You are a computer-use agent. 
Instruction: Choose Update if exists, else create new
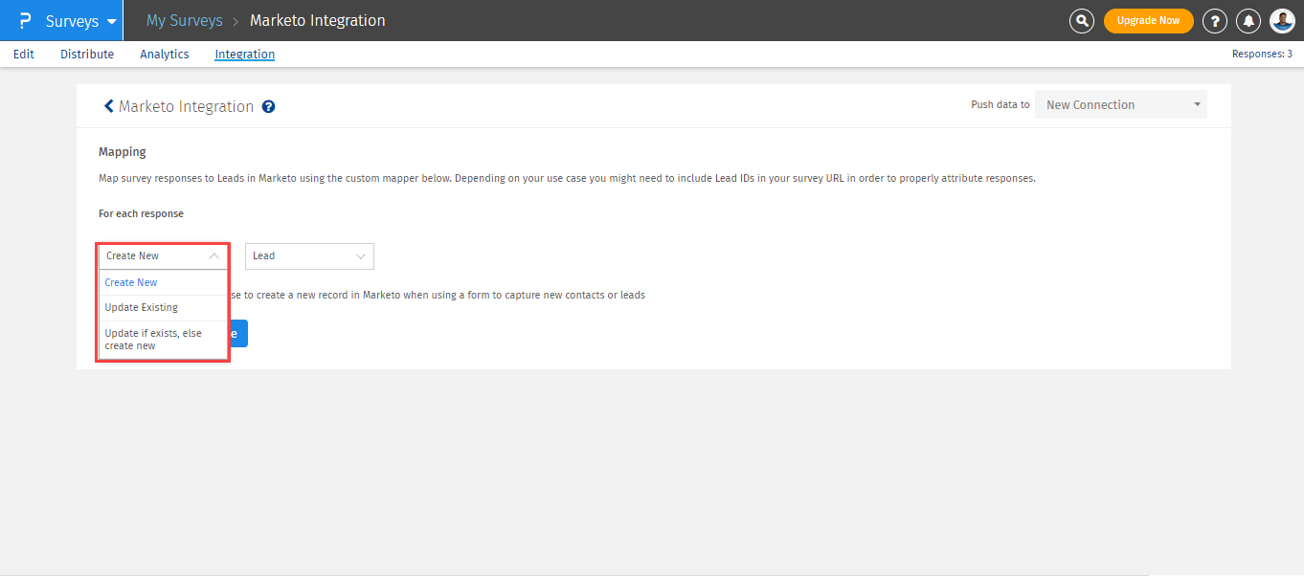point(163,340)
